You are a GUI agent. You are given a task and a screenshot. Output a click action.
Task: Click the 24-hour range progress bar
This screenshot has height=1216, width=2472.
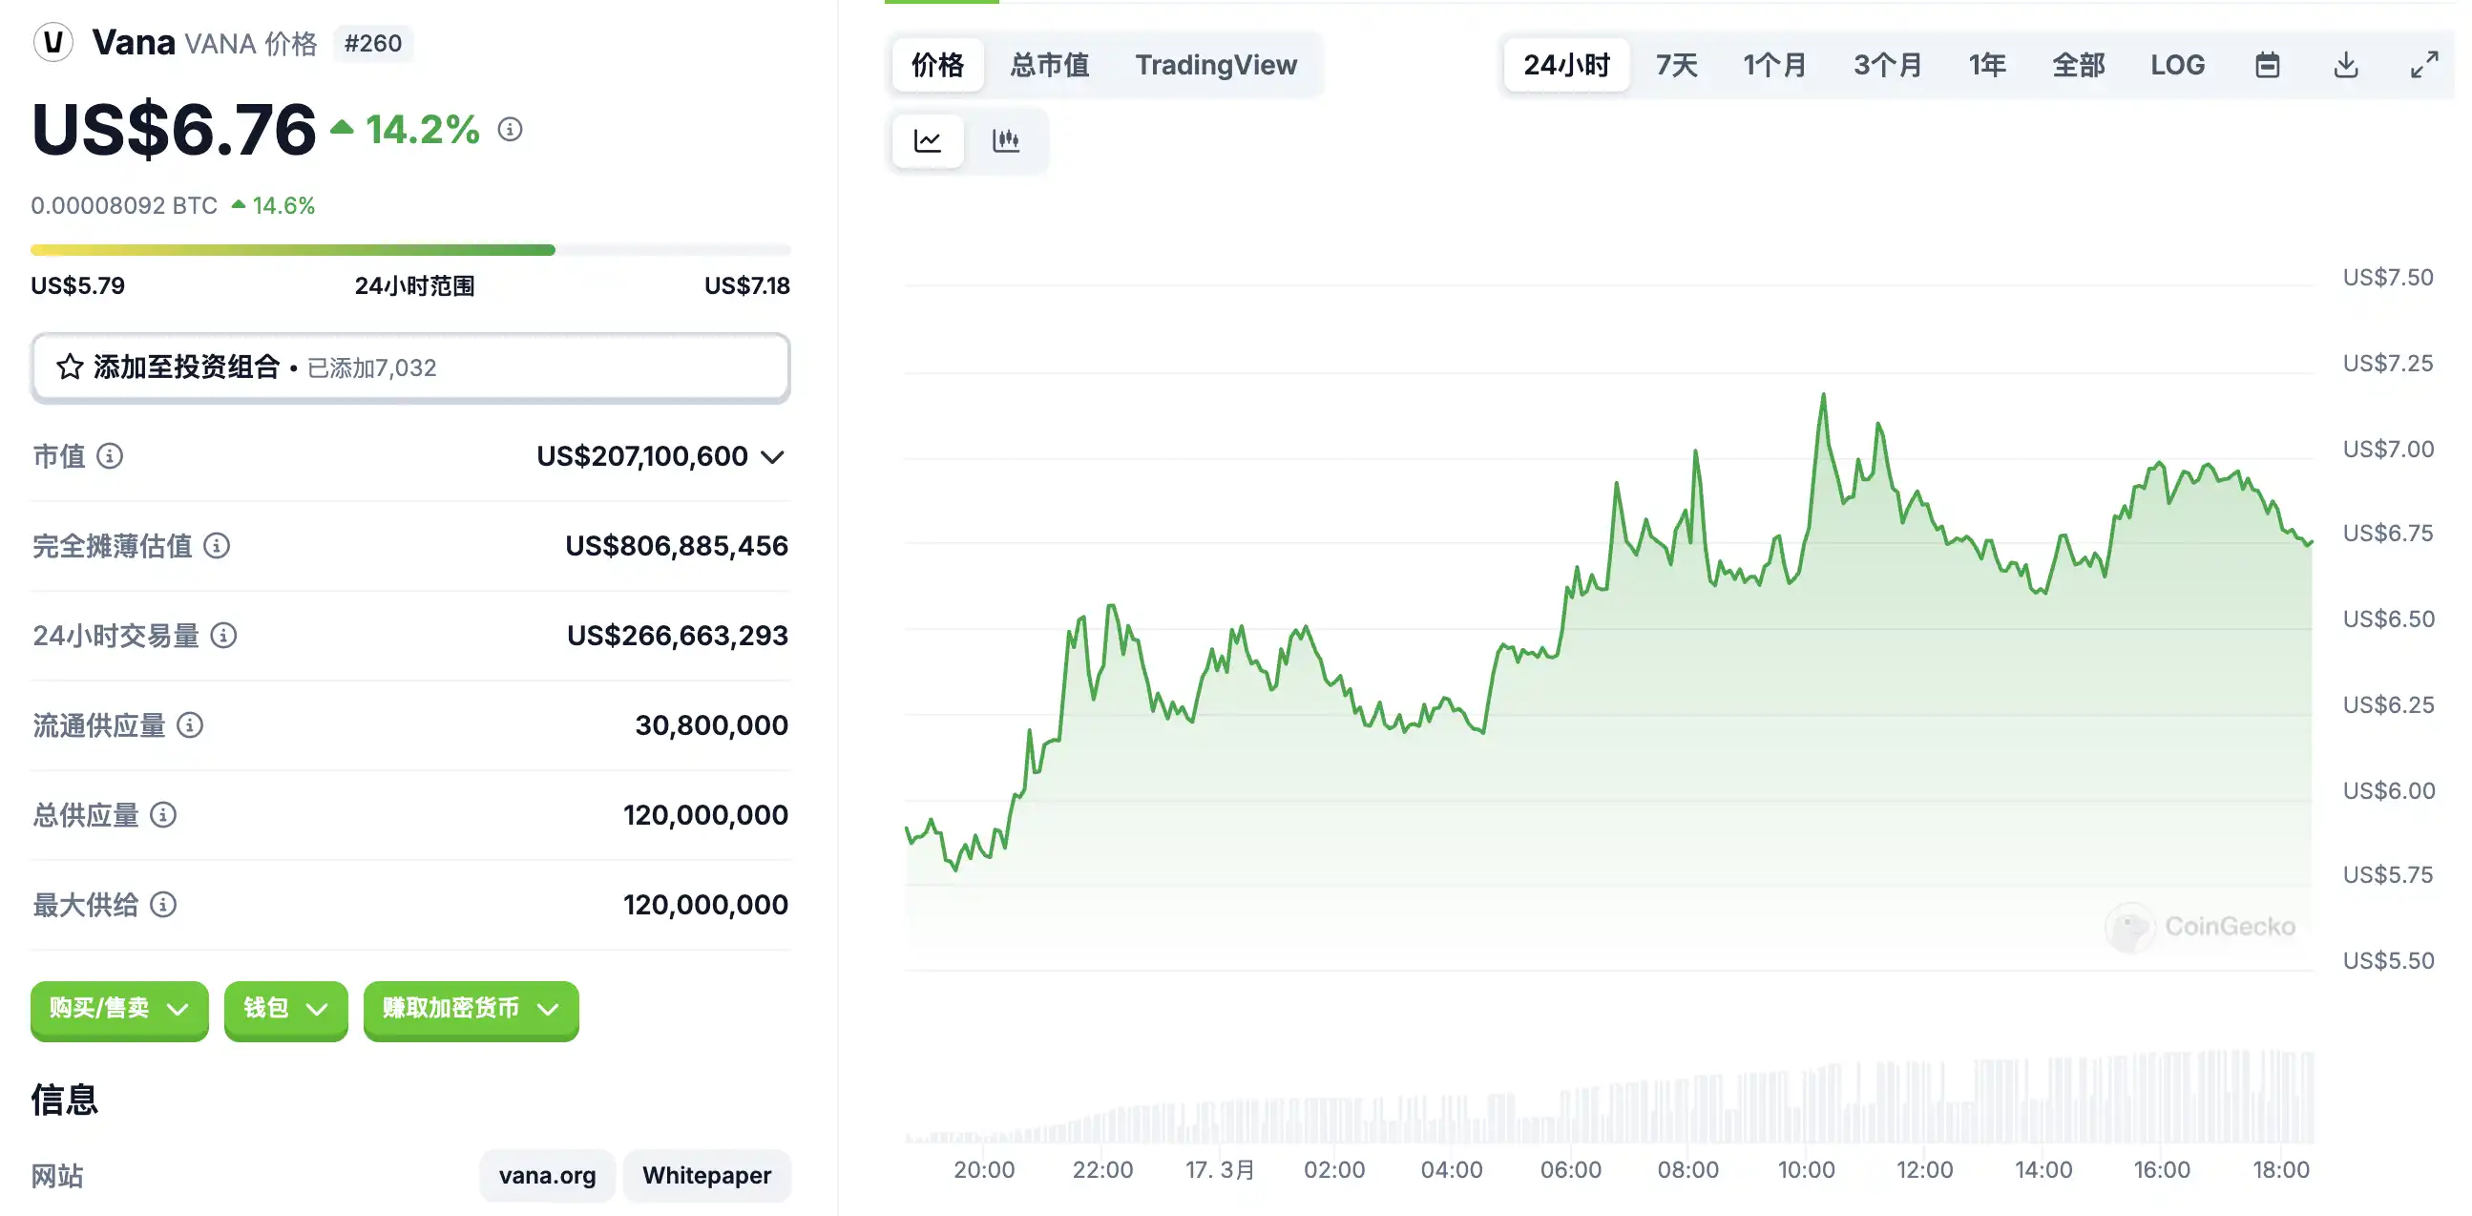pos(410,249)
